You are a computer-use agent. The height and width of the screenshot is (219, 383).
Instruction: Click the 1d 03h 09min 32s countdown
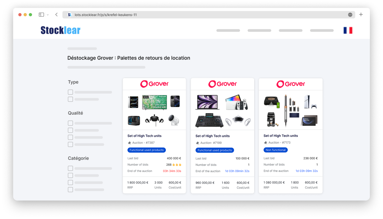[x=237, y=171]
